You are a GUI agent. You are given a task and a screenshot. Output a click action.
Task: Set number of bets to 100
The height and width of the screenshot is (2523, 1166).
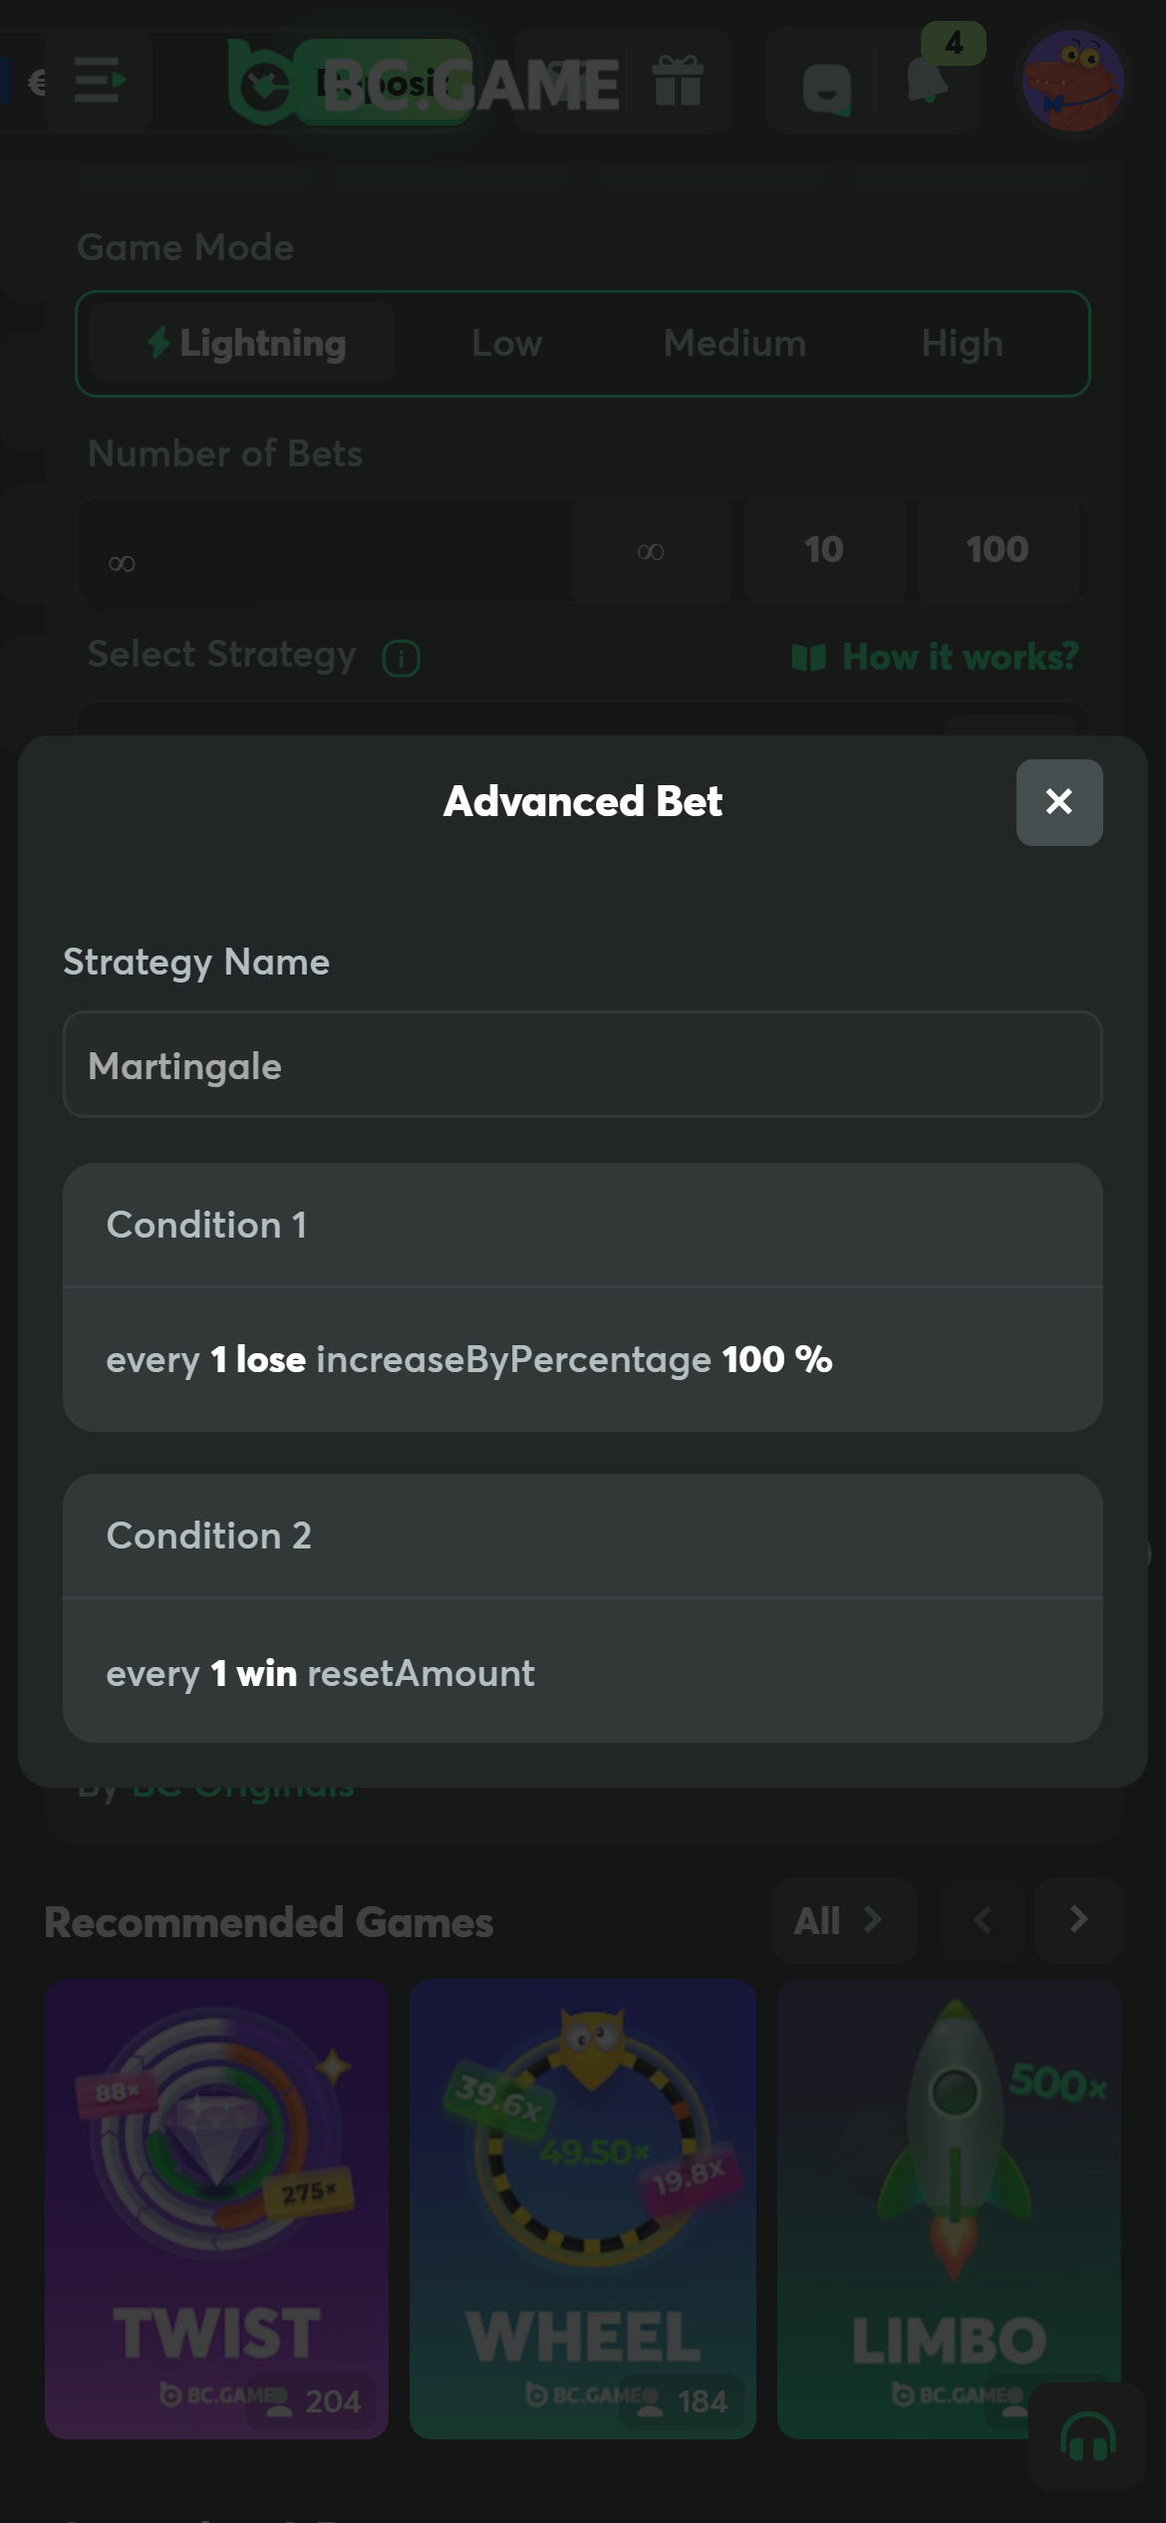(x=998, y=550)
